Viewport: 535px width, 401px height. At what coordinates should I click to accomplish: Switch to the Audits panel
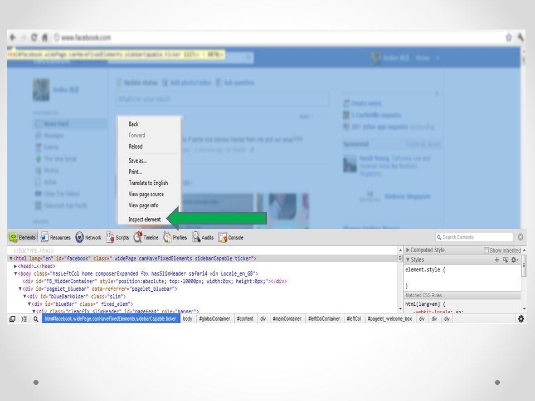[203, 237]
